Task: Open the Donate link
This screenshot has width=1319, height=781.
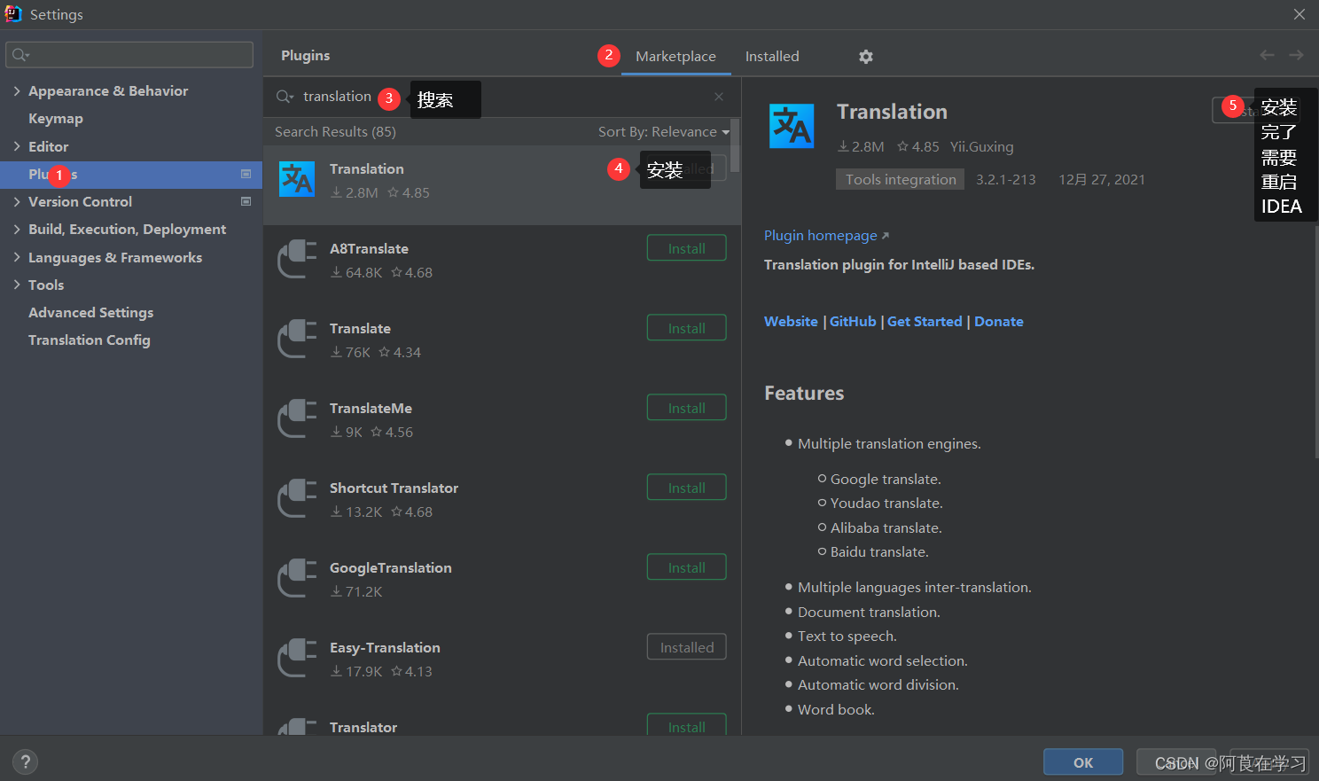Action: click(x=999, y=321)
